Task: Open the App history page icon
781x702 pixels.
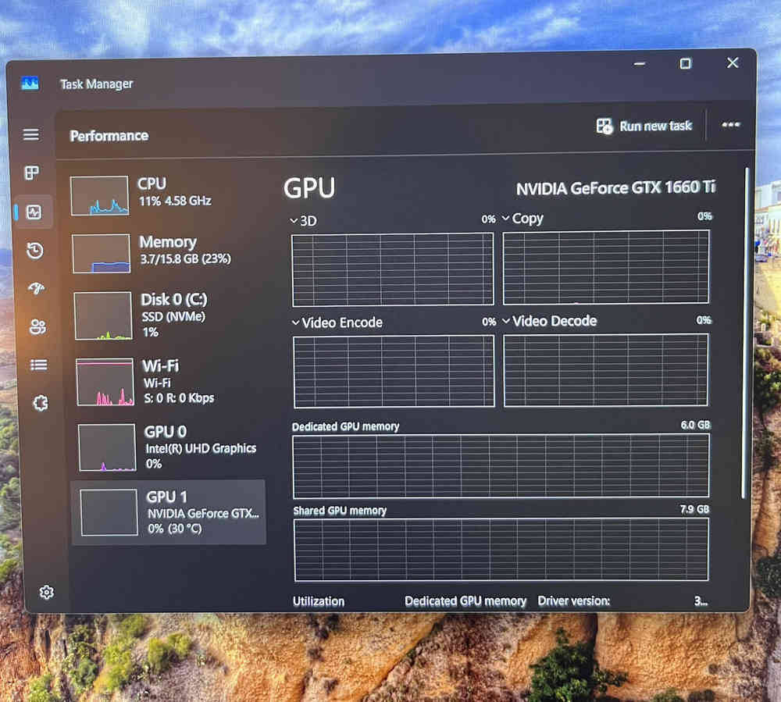Action: [35, 251]
